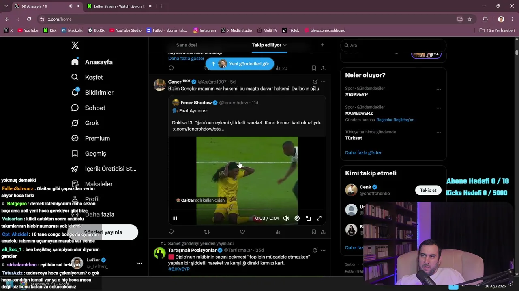
Task: Add a new timeline tab with plus
Action: [323, 45]
